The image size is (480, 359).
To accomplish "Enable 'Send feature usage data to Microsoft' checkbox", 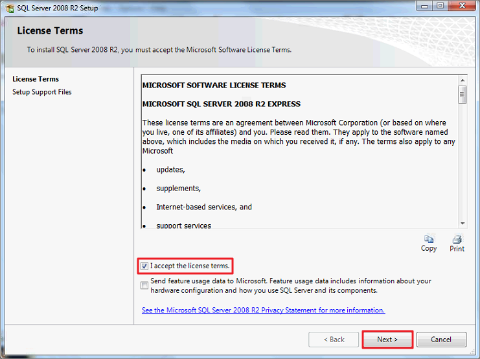I will [144, 286].
